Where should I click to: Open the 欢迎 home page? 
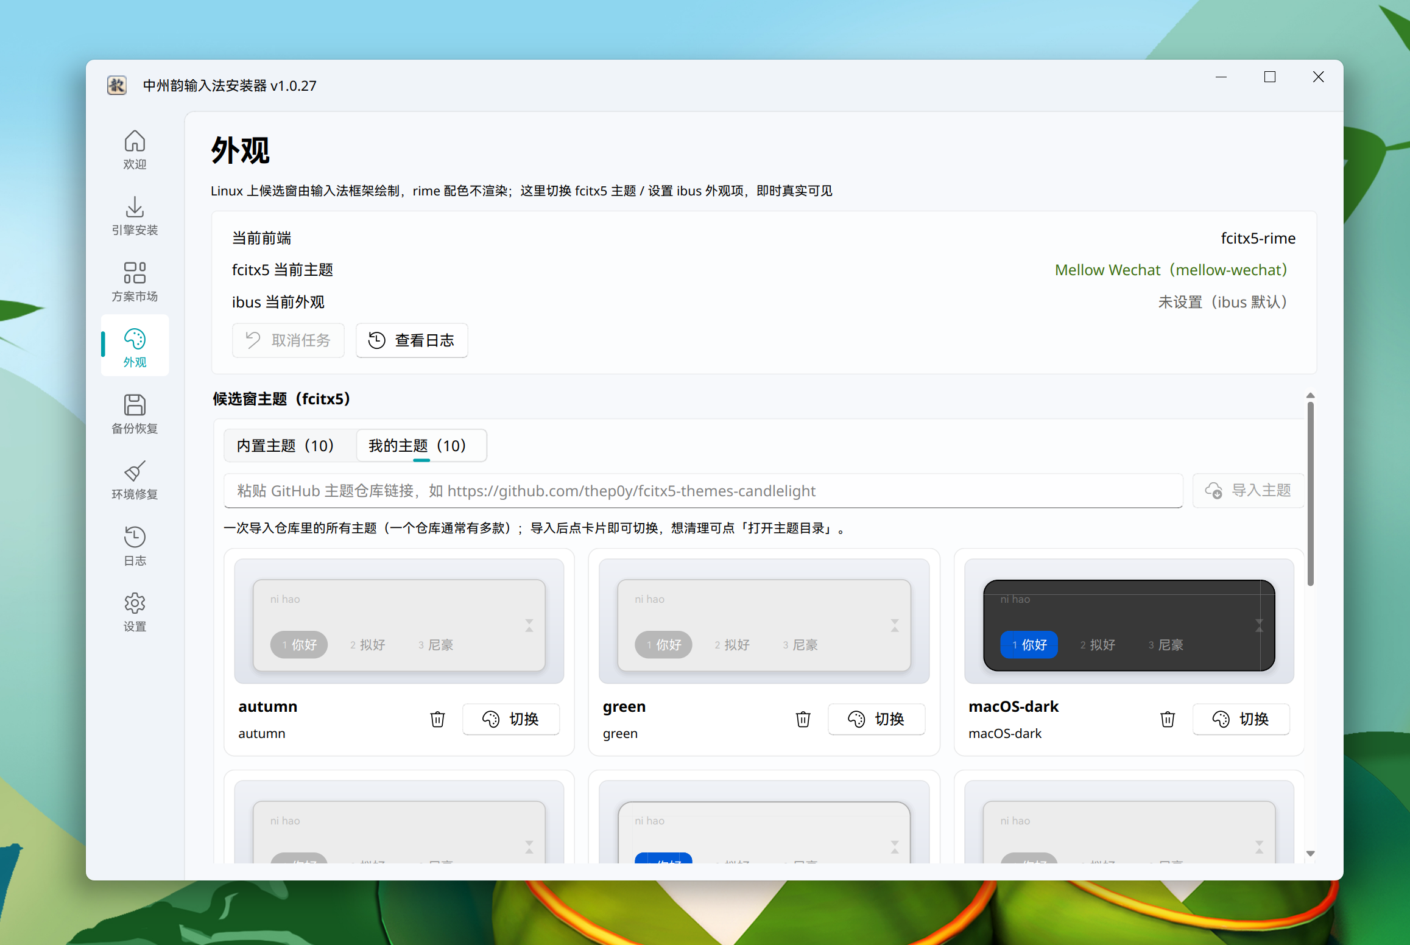tap(135, 150)
